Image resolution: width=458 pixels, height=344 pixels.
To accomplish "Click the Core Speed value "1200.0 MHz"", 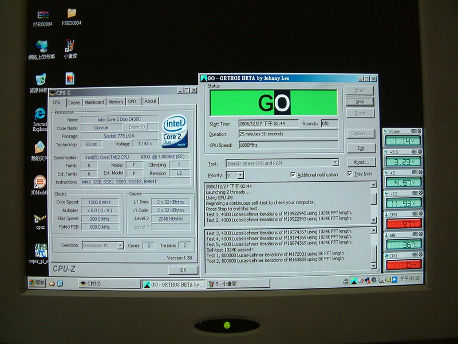I will point(100,202).
